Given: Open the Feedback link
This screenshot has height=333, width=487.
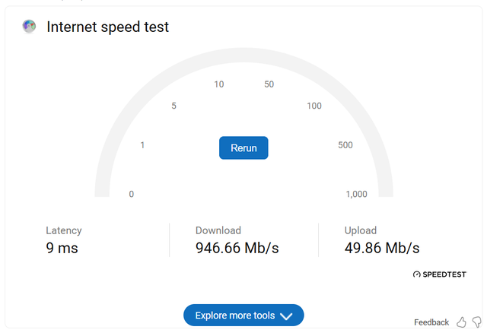Looking at the screenshot, I should point(431,322).
